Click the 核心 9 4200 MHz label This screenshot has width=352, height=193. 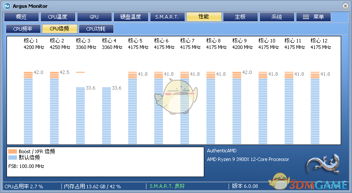pyautogui.click(x=242, y=47)
